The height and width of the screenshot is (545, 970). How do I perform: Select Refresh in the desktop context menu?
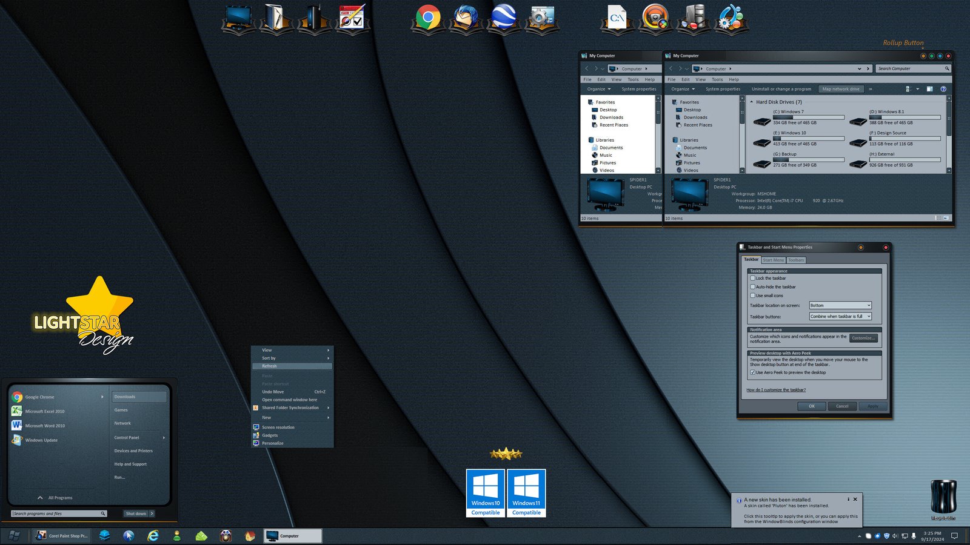pyautogui.click(x=292, y=366)
